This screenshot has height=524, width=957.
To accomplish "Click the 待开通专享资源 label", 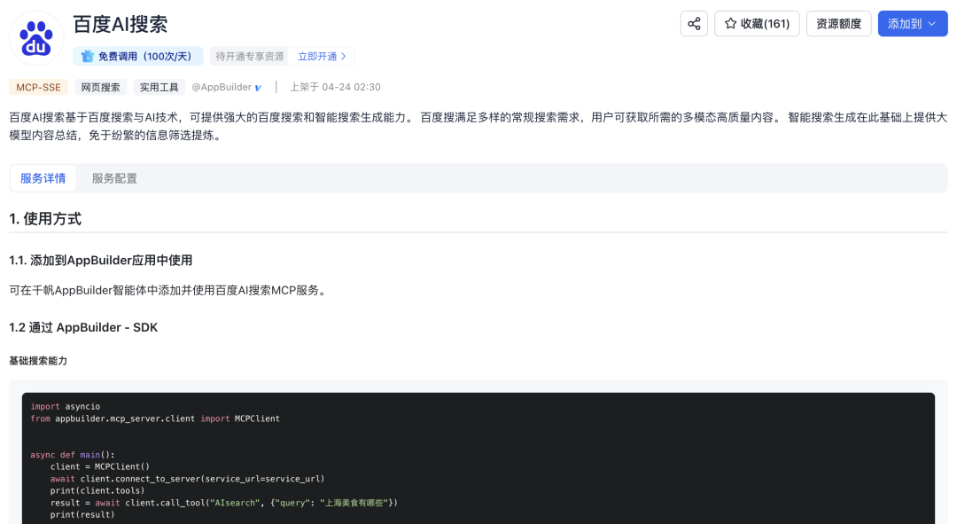I will tap(250, 56).
